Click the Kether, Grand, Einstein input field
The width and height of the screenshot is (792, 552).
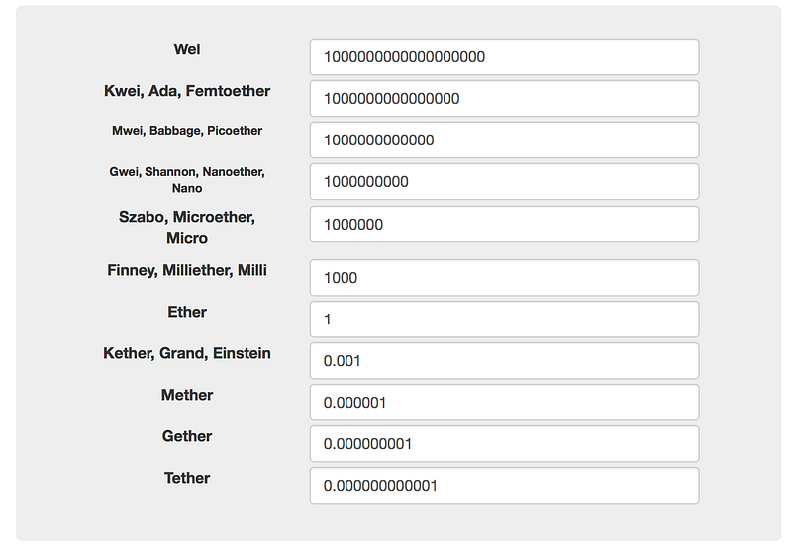click(504, 361)
